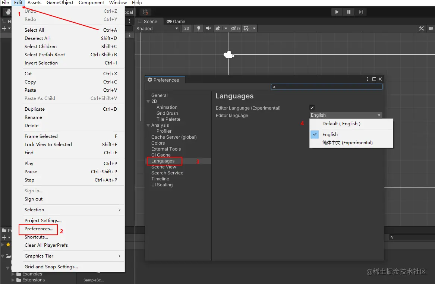Screen dimensions: 435x284
Task: Close the Preferences window
Action: [x=380, y=79]
